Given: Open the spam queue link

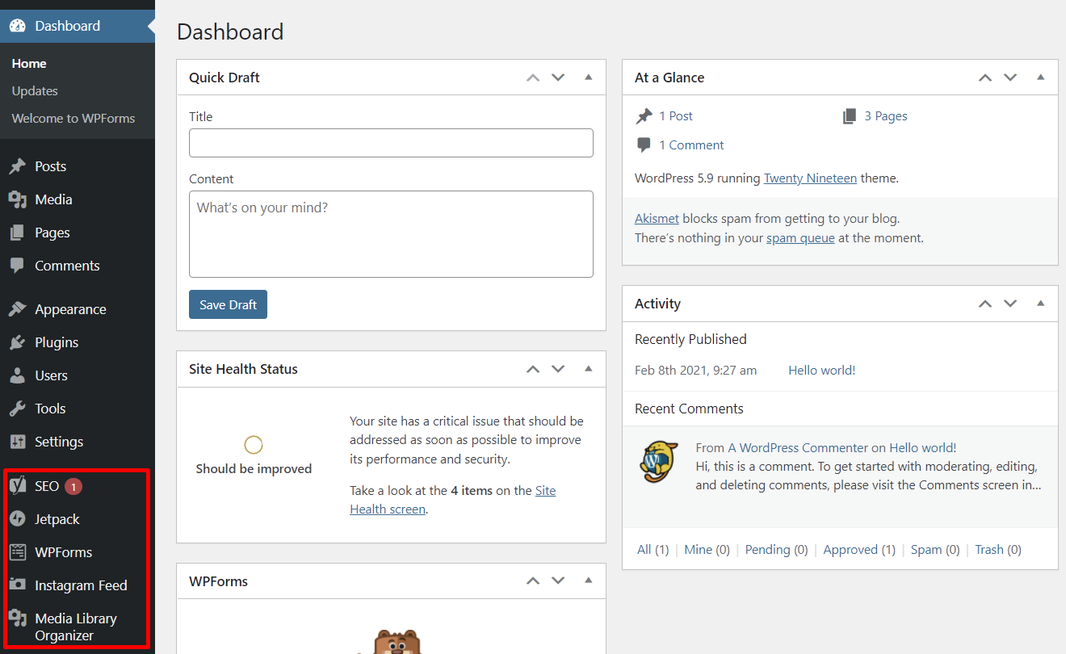Looking at the screenshot, I should [x=800, y=238].
